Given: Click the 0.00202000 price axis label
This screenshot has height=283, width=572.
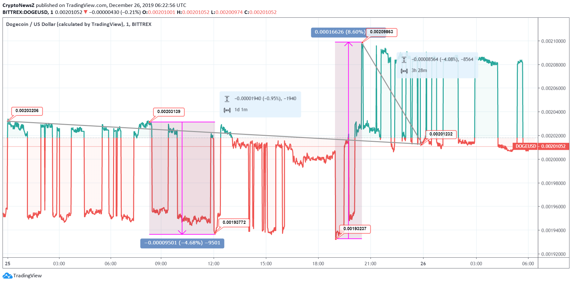Looking at the screenshot, I should tap(553, 136).
